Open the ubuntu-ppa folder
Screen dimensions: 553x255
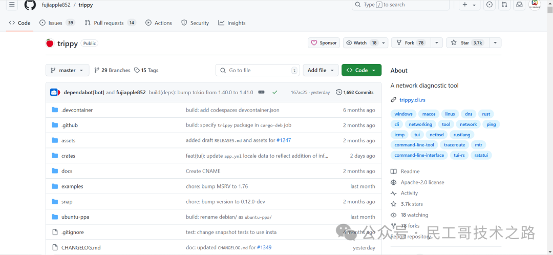75,217
